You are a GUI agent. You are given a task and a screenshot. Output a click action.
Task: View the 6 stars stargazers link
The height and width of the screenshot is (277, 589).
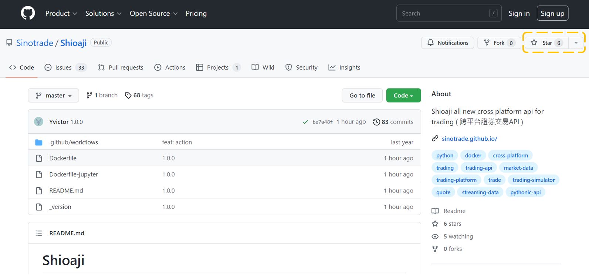pyautogui.click(x=446, y=224)
